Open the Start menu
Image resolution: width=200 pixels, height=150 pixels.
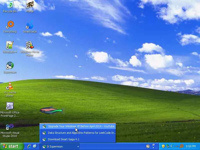(12, 146)
